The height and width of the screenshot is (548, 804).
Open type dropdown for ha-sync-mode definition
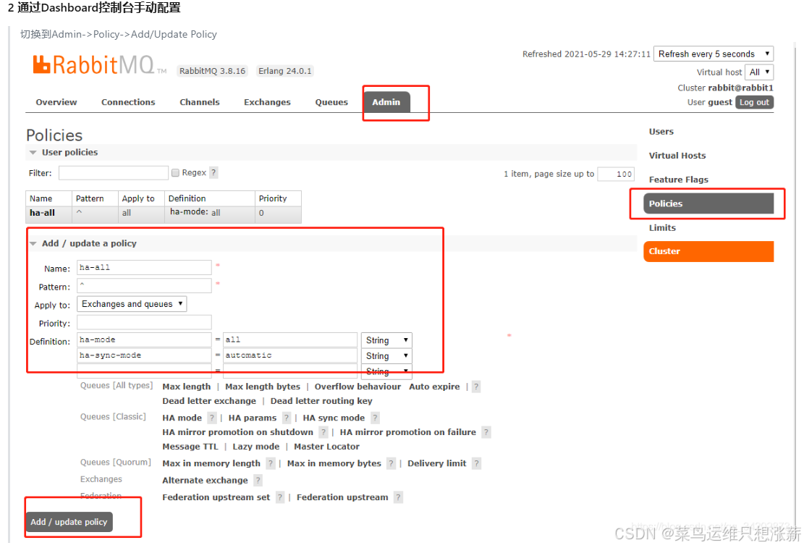click(386, 356)
